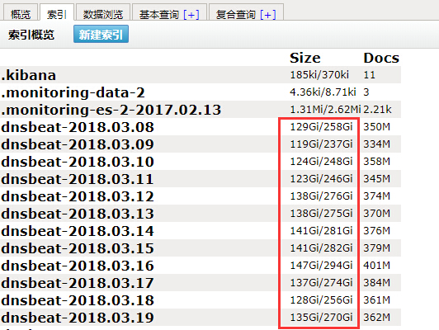Click the 索引概览 heading
The image size is (439, 330).
pyautogui.click(x=31, y=35)
